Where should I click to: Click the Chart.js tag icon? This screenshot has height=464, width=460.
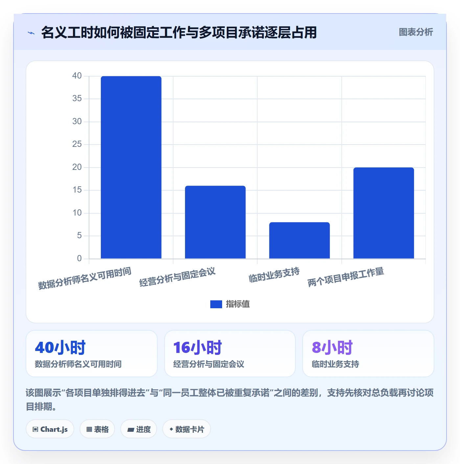click(x=35, y=429)
